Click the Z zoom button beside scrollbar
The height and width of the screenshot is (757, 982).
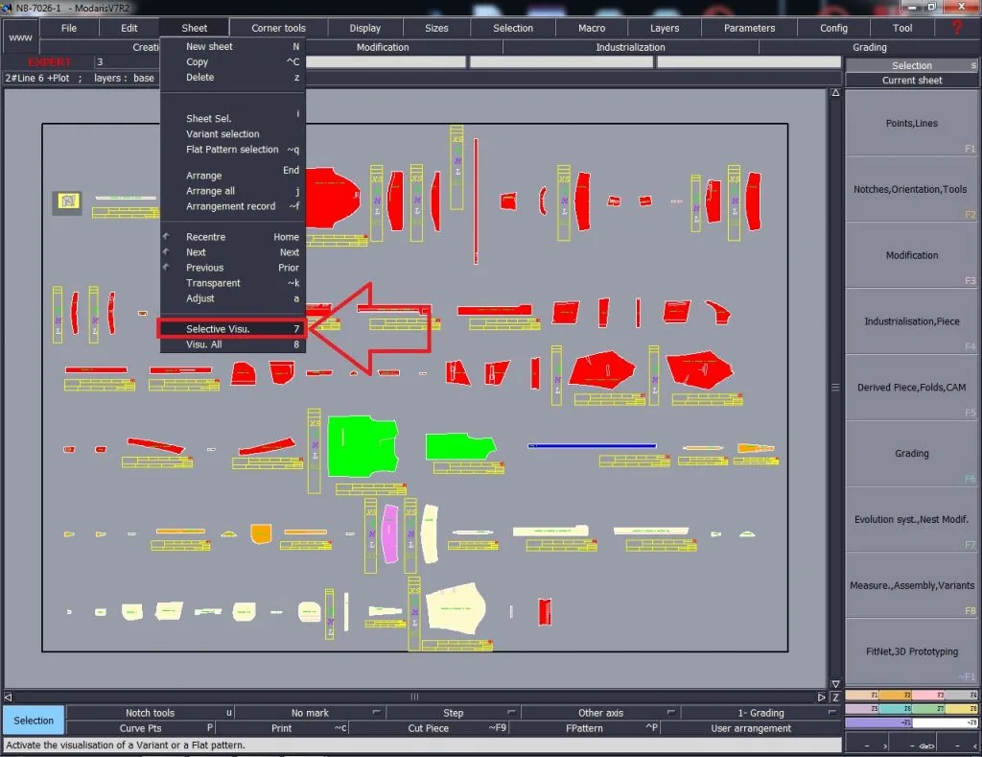click(835, 697)
